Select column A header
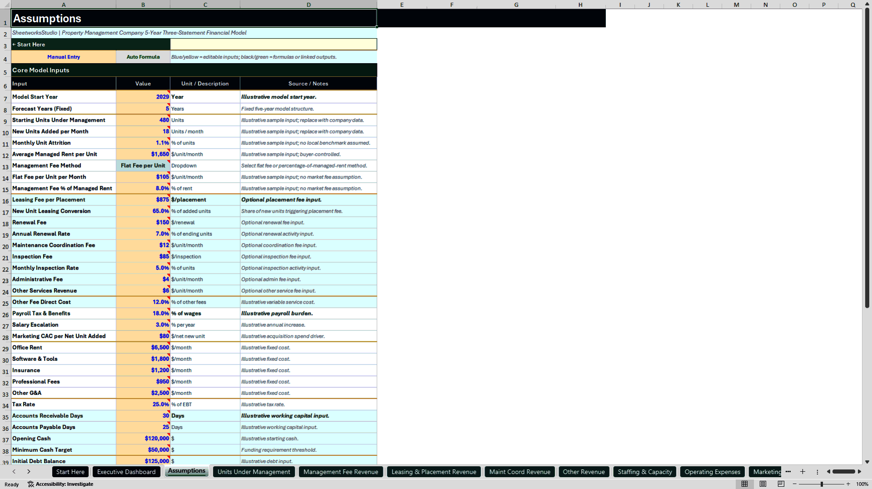This screenshot has width=872, height=489. coord(64,5)
